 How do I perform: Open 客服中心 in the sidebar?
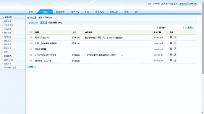point(8,64)
